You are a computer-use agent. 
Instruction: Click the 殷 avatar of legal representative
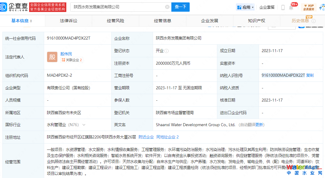click(52, 57)
